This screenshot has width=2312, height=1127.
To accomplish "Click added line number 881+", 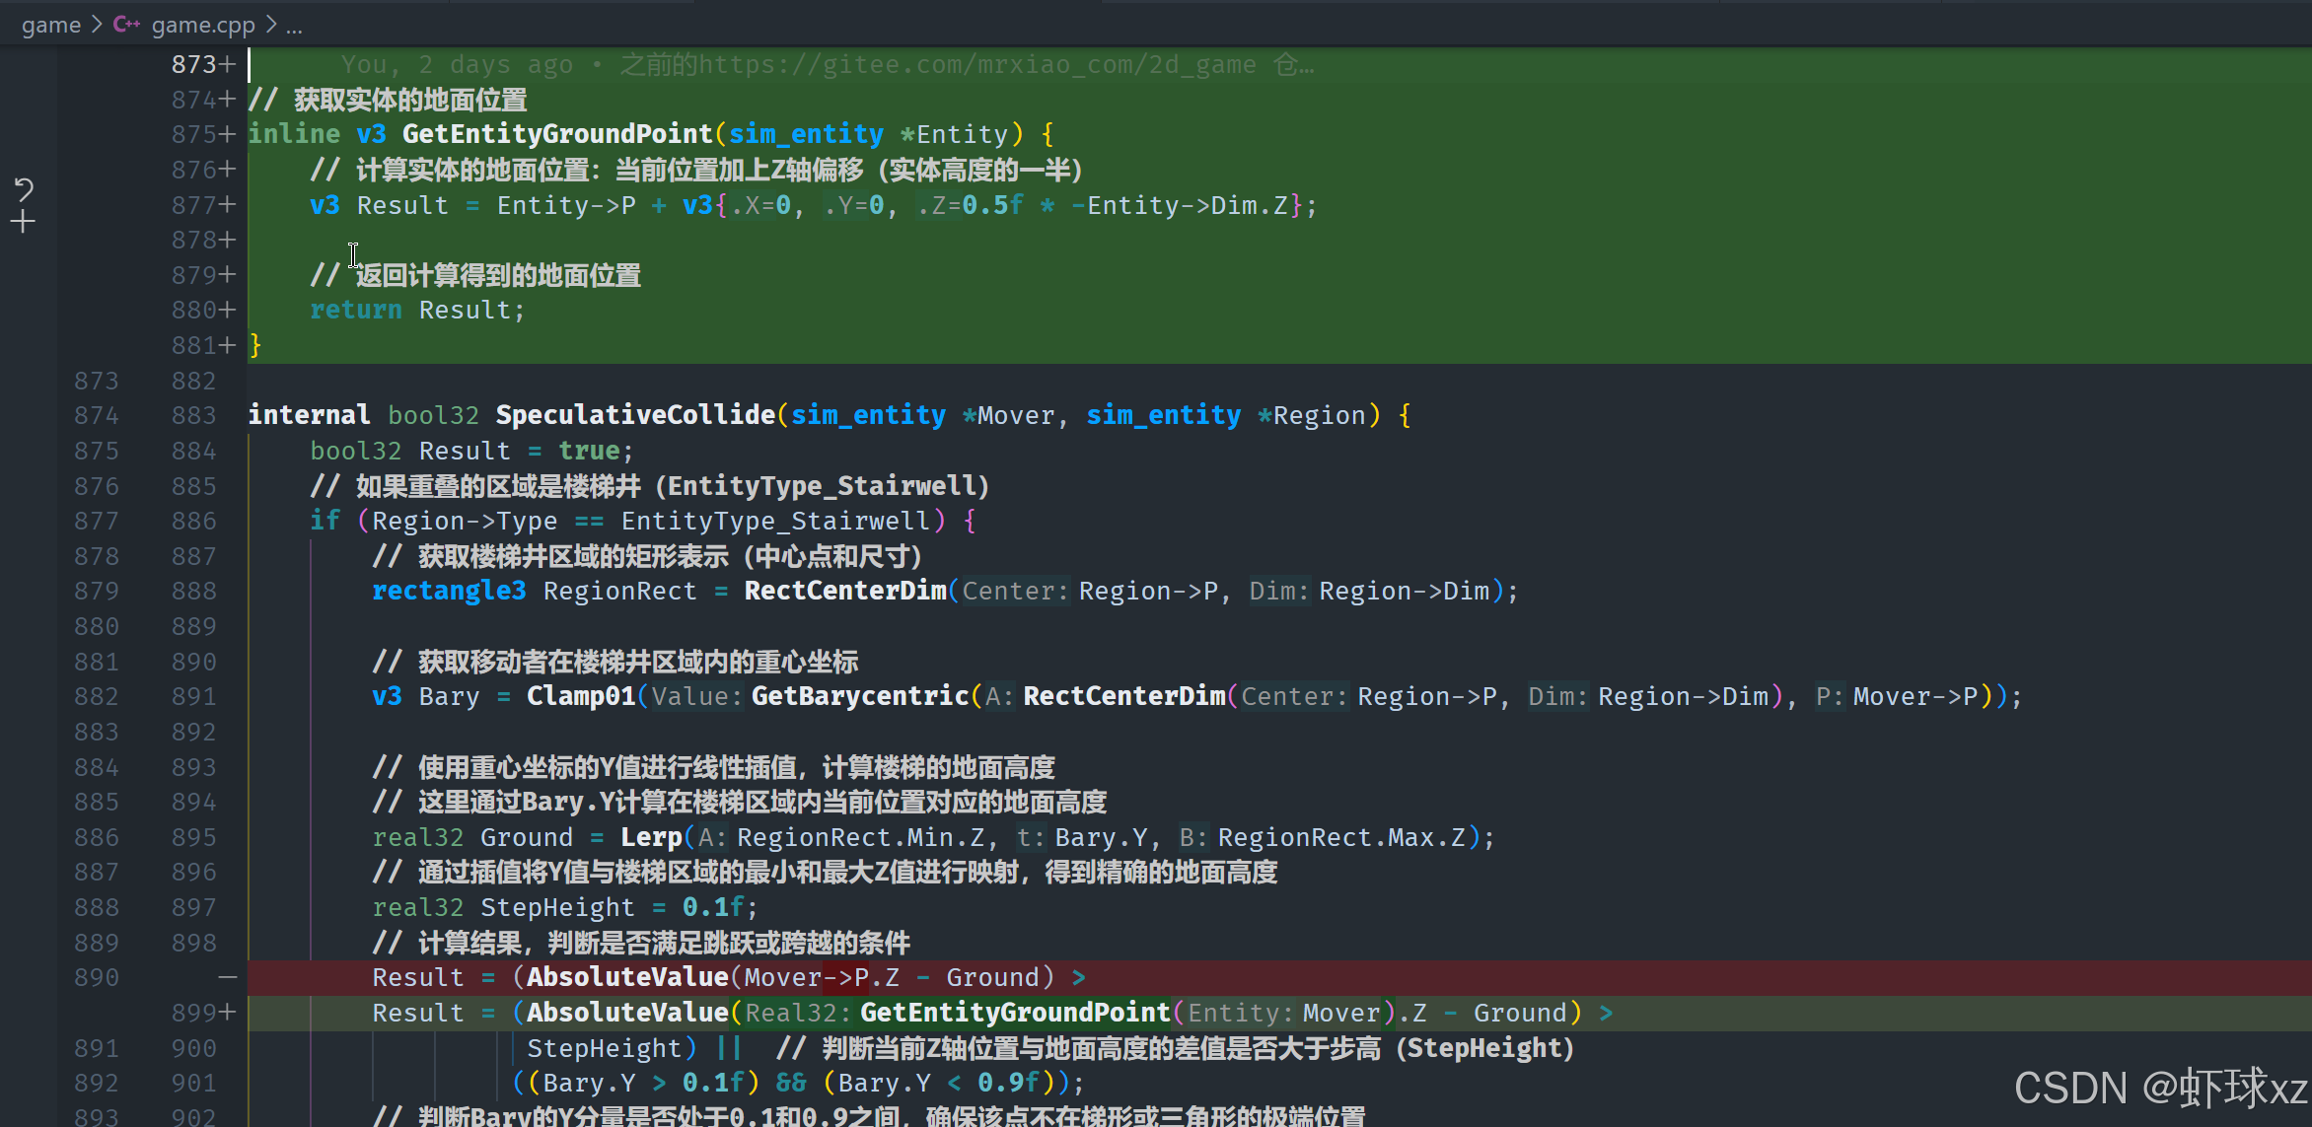I will 203,345.
